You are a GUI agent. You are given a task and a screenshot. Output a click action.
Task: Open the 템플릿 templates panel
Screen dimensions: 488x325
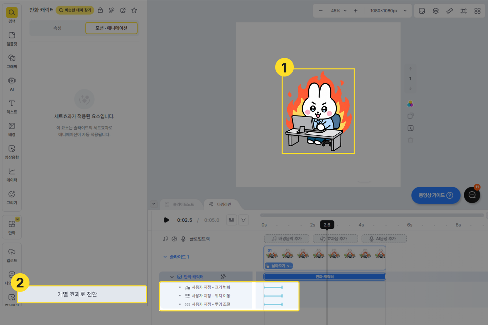[x=12, y=39]
